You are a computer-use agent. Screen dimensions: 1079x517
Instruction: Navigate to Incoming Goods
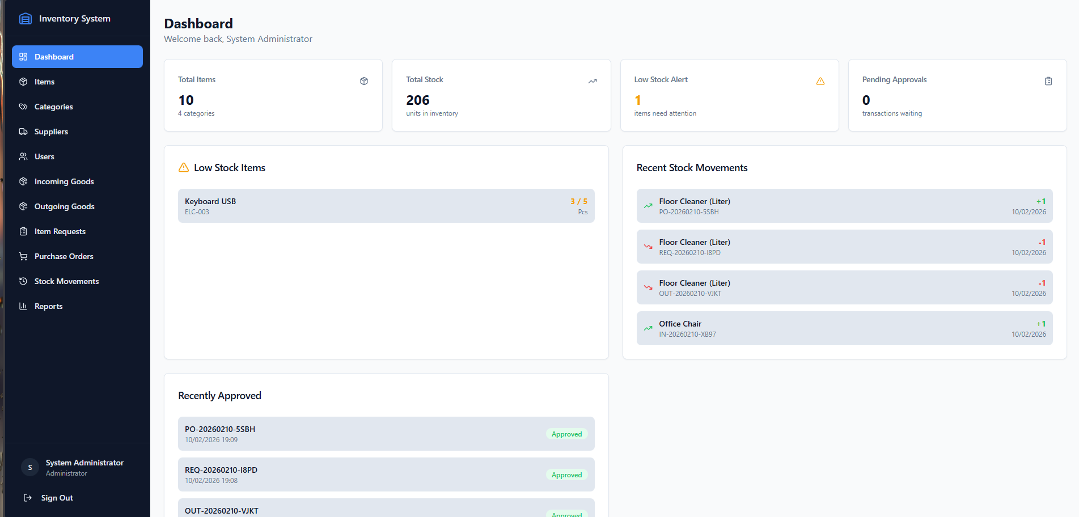coord(64,181)
